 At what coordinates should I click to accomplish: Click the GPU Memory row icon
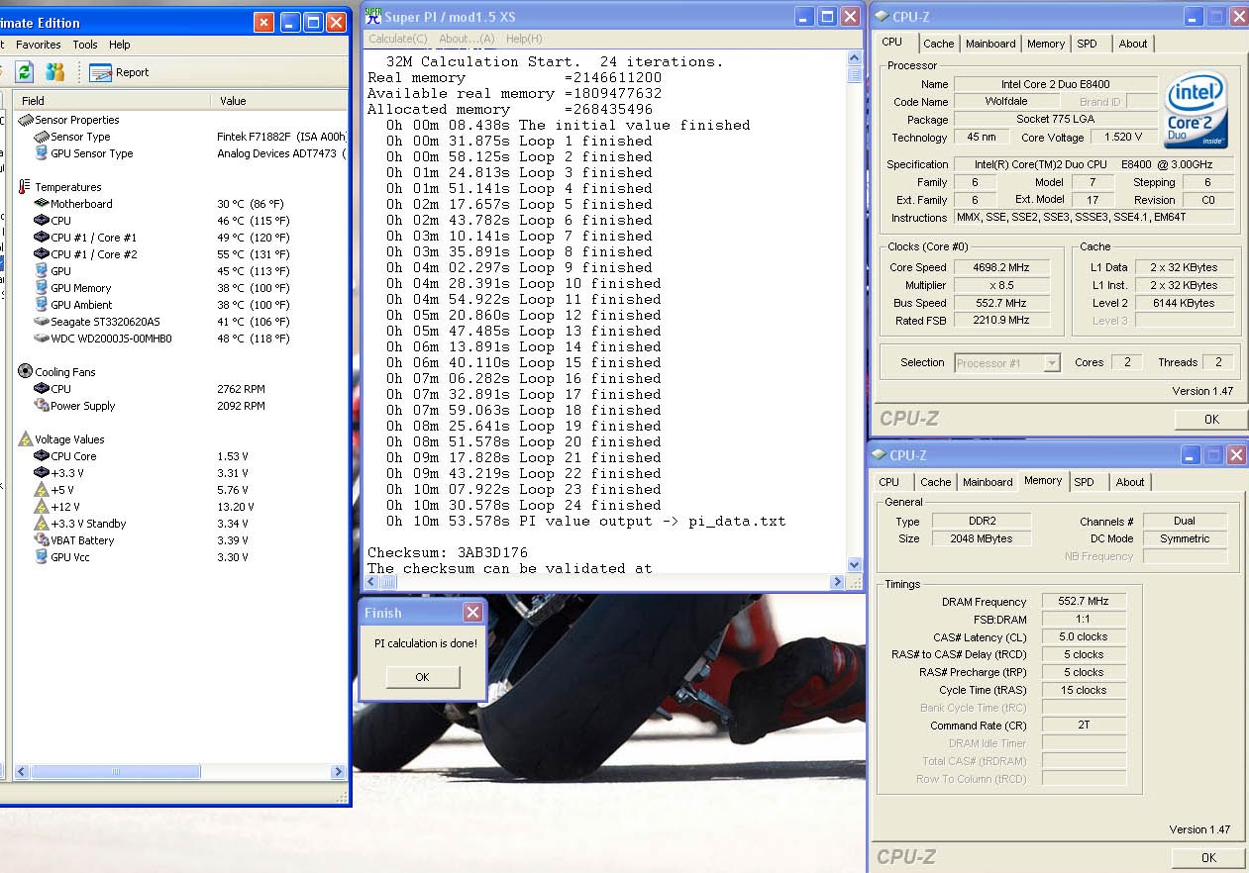(42, 288)
